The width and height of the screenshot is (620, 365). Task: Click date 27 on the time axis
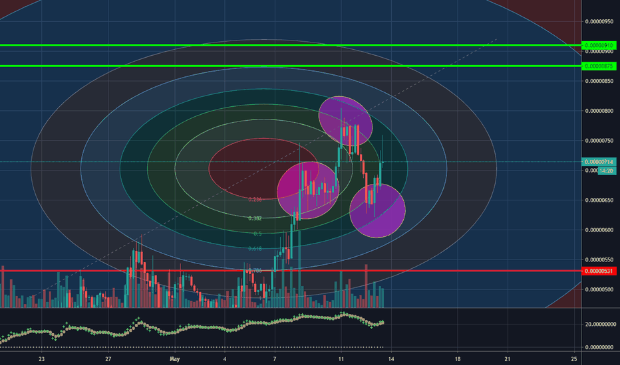tap(108, 359)
